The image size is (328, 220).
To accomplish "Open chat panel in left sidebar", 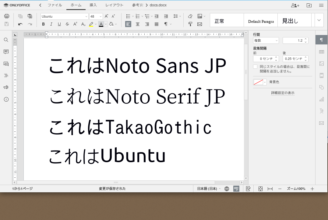I will click(x=6, y=64).
